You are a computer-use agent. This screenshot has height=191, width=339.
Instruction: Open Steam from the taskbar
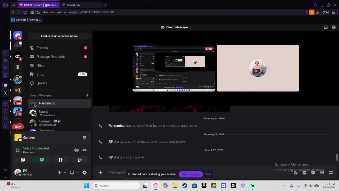tap(185, 186)
